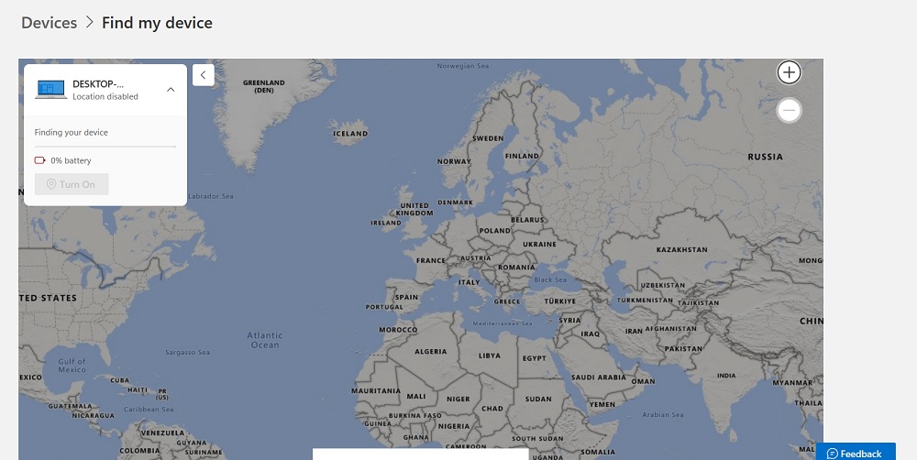Click the IRAN label on map
This screenshot has width=917, height=460.
click(x=634, y=331)
